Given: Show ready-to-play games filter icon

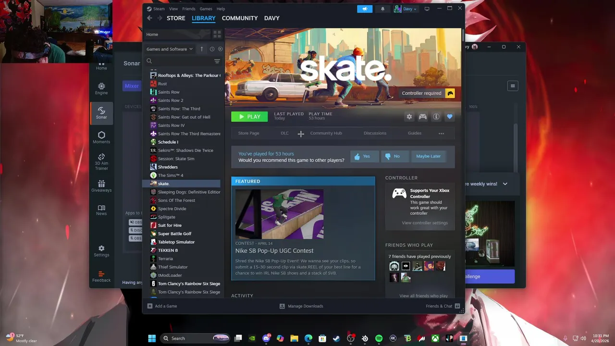Looking at the screenshot, I should coord(220,49).
